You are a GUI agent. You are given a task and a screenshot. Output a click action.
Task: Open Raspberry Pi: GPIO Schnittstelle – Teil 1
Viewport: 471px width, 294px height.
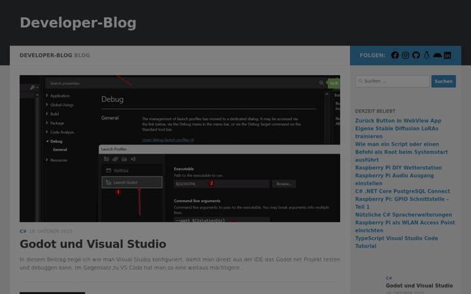point(402,203)
